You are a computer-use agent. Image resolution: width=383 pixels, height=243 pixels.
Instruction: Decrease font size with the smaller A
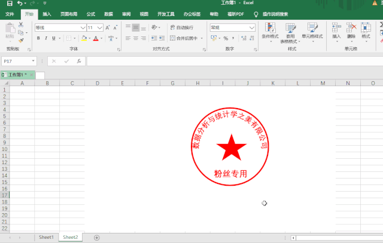pyautogui.click(x=115, y=27)
